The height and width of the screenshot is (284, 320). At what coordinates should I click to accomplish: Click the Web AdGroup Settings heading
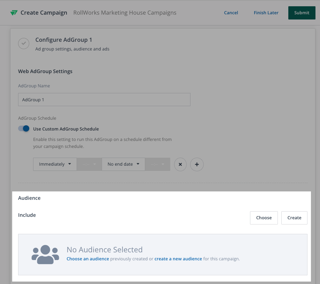[x=45, y=71]
